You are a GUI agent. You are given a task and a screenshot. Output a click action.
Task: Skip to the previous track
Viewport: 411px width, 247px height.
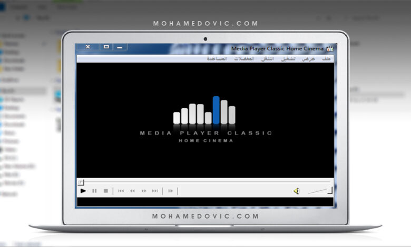pos(121,191)
